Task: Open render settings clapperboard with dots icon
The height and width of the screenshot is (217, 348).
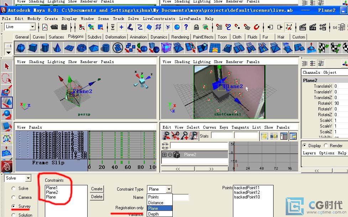Action: point(323,27)
